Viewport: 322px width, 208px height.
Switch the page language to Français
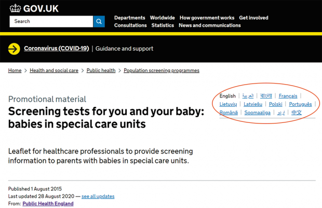click(x=288, y=96)
